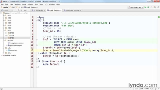Image resolution: width=160 pixels, height=90 pixels.
Task: Click the icon left of the search magnifier
Action: (x=154, y=7)
